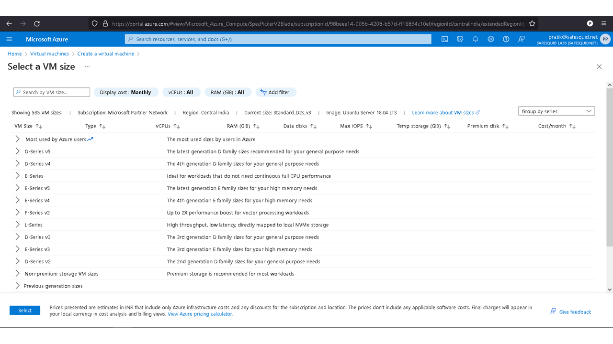This screenshot has height=344, width=613.
Task: Open the ellipsis menu next to blade title
Action: [87, 67]
